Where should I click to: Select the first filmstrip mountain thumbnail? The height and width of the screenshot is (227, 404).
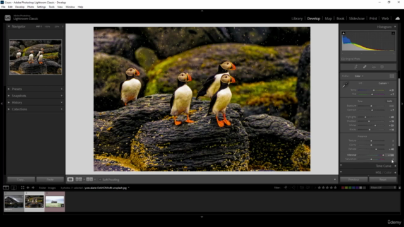14,202
